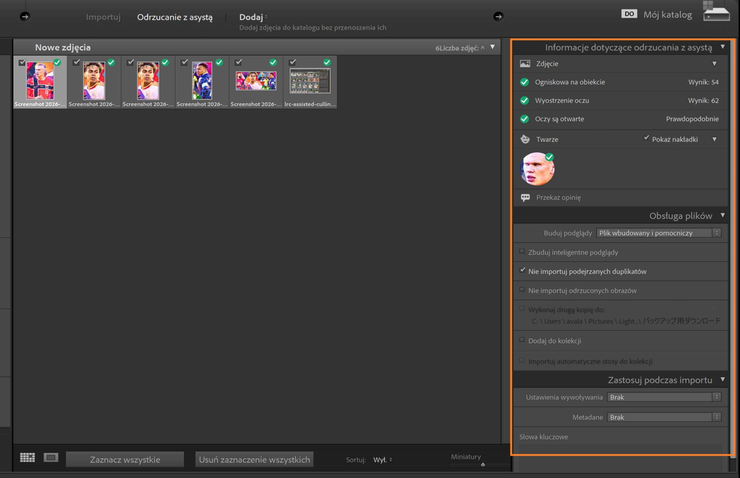Screen dimensions: 740x478
Task: Enable Dodaj do kolekcji checkbox
Action: (522, 340)
